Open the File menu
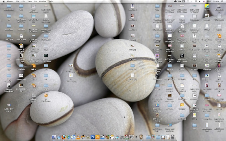 point(18,1)
